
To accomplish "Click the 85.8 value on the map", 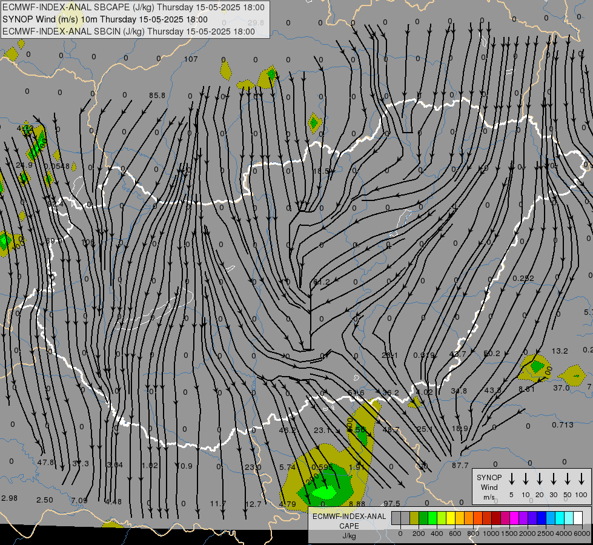I will point(157,96).
